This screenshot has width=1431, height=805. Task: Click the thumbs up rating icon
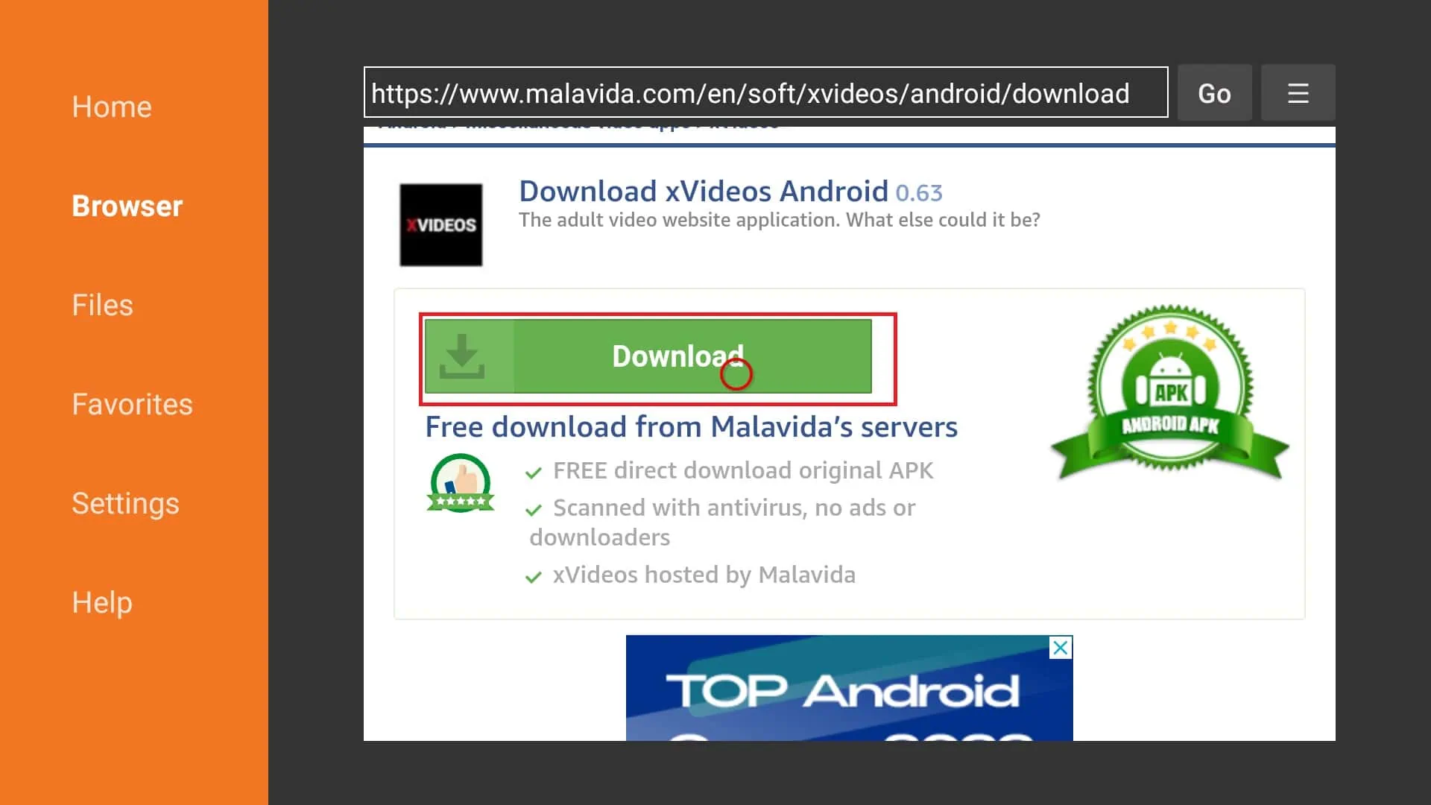point(460,484)
